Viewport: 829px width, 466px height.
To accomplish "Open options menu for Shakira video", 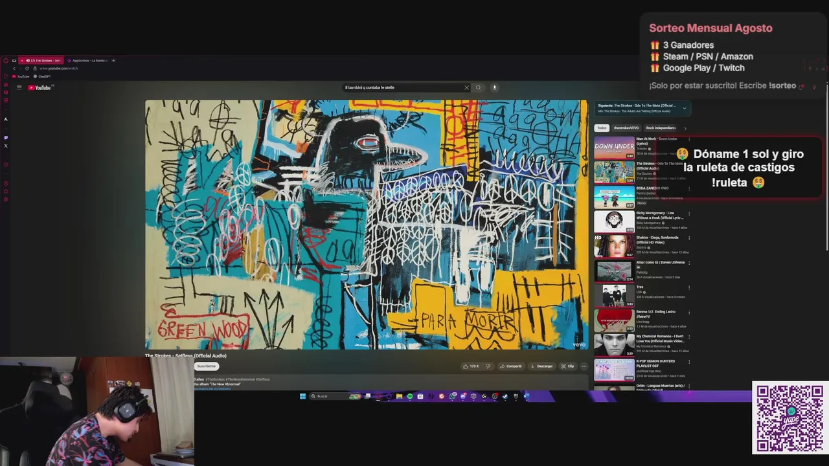I will pyautogui.click(x=689, y=238).
